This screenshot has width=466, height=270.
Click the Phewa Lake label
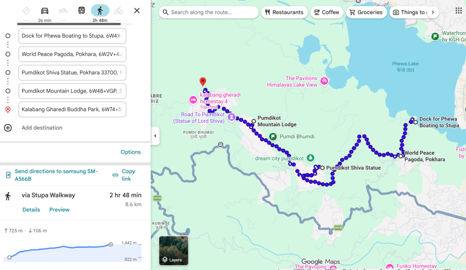click(x=405, y=67)
